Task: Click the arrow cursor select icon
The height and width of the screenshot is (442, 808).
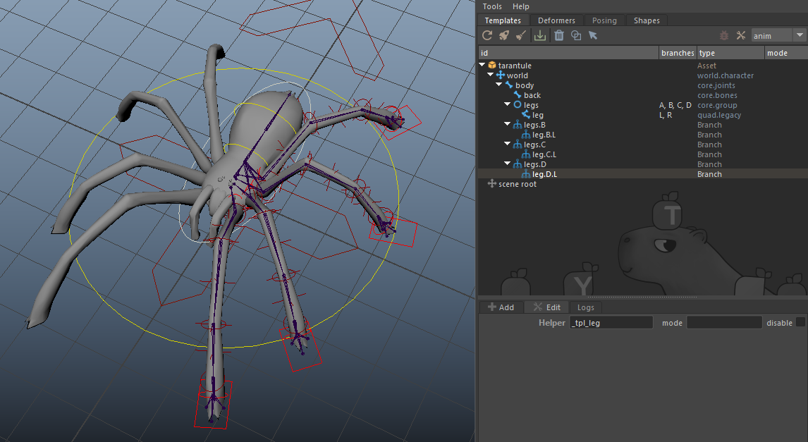Action: [x=593, y=35]
